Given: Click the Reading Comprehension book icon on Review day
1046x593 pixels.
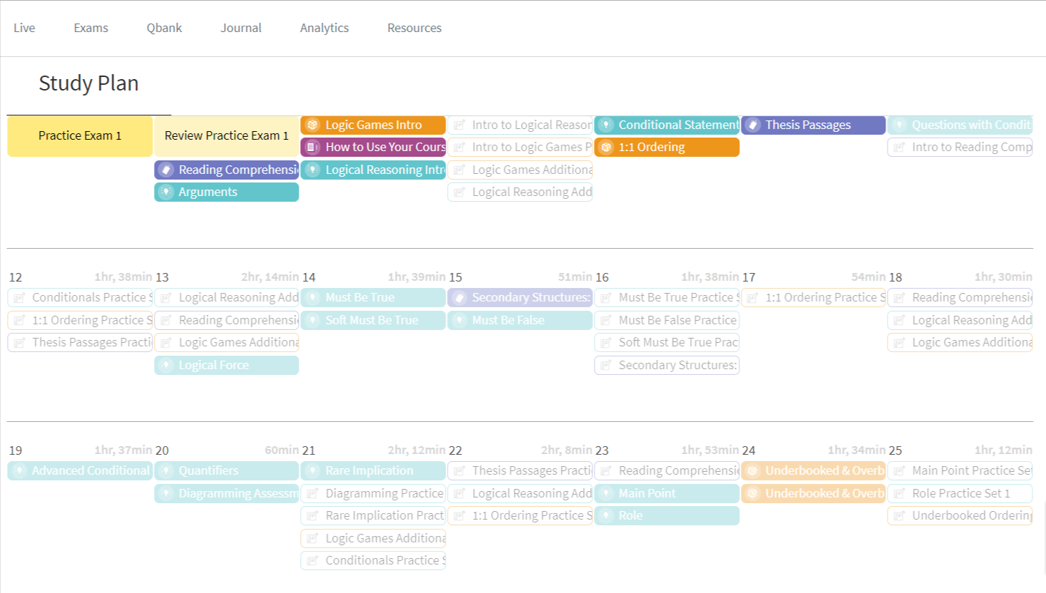Looking at the screenshot, I should tap(165, 170).
